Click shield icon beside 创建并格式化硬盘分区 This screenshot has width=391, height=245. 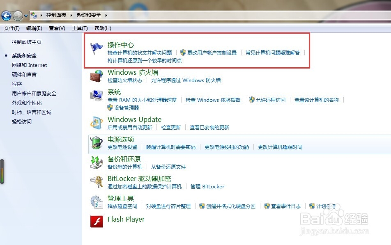[202, 206]
